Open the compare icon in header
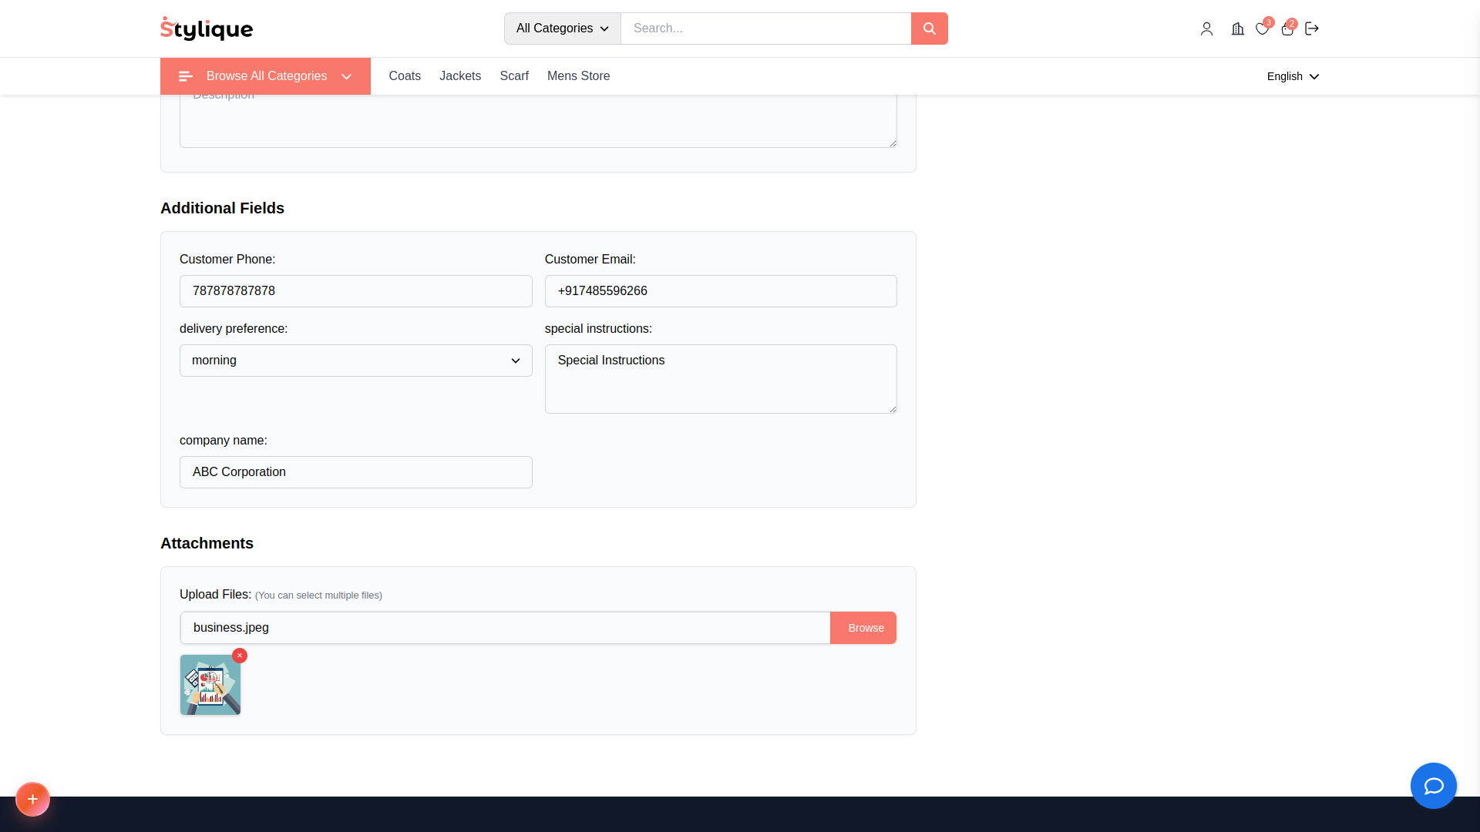Screen dimensions: 1480x832 coord(1237,29)
